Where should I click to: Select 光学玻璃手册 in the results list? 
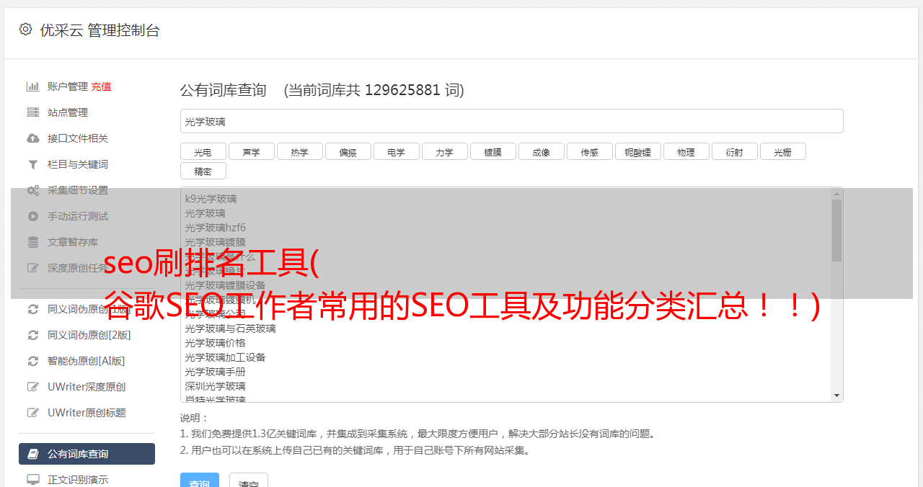(215, 372)
